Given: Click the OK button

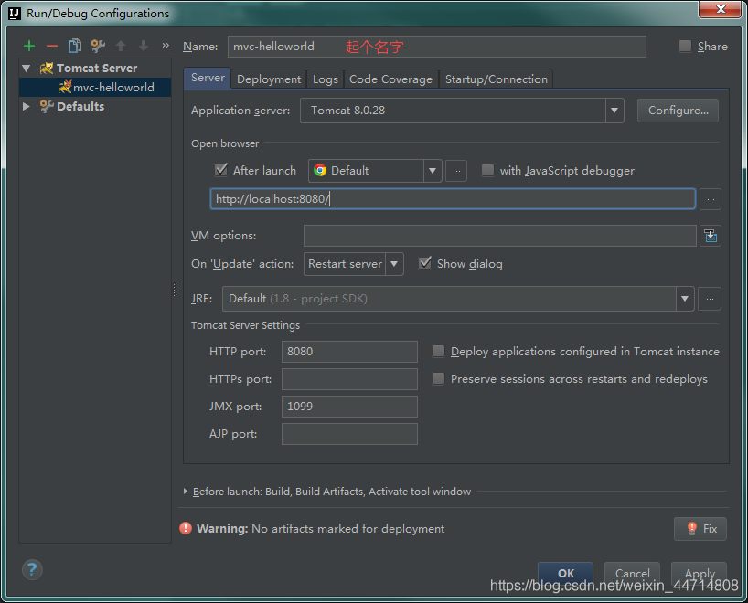Looking at the screenshot, I should pyautogui.click(x=565, y=573).
